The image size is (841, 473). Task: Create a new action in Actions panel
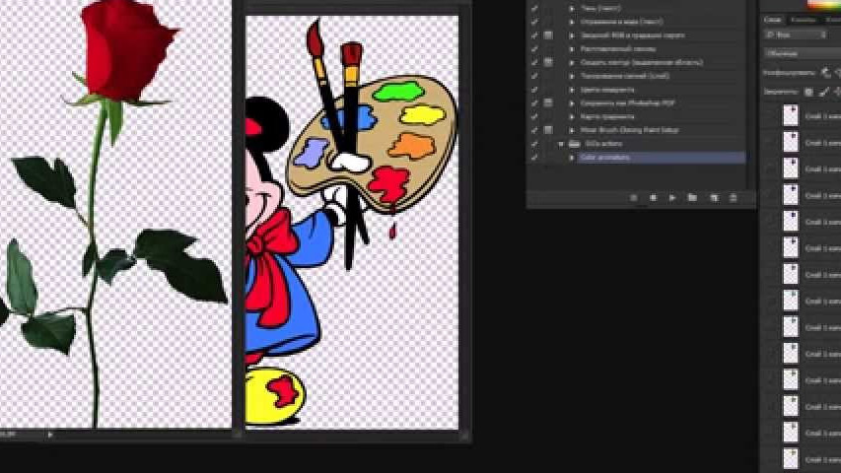coord(714,198)
